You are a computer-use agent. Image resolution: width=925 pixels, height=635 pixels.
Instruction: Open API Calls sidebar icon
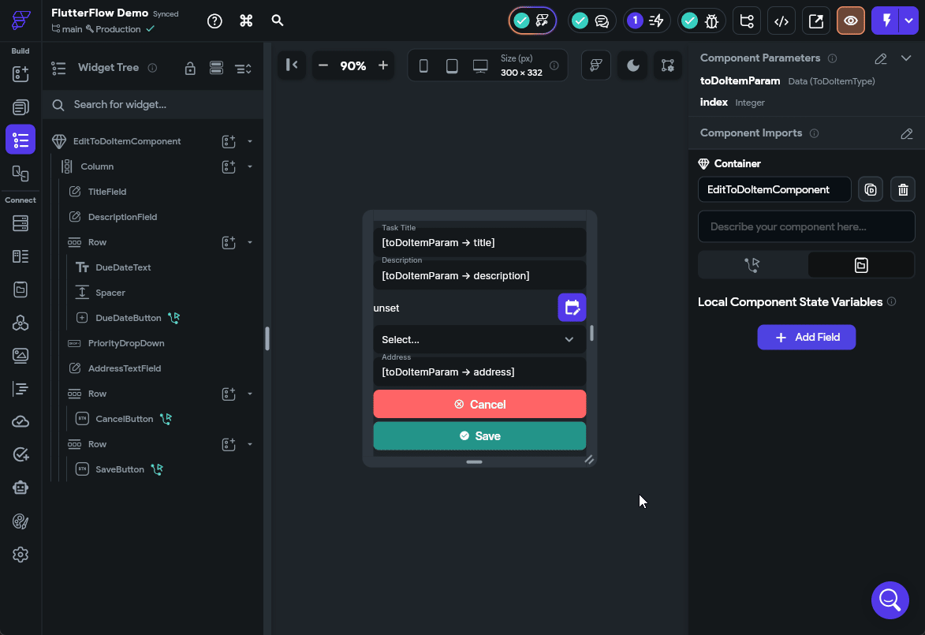click(x=21, y=322)
